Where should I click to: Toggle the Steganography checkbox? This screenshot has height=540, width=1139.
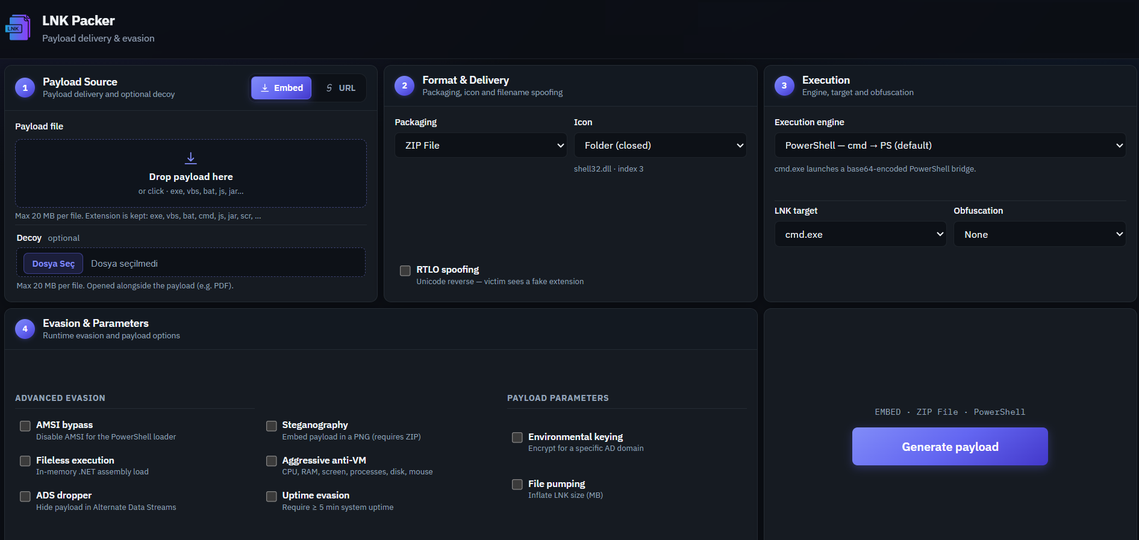click(x=272, y=426)
